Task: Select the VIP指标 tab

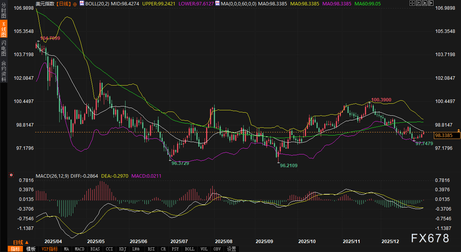Action: 50,249
